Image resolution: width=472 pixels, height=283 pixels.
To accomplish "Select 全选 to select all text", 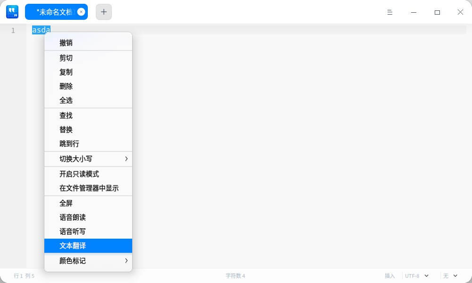I will pos(66,100).
